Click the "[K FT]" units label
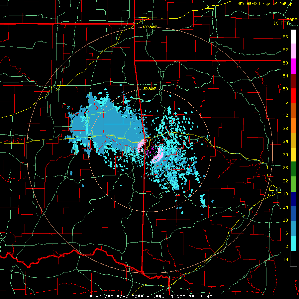The width and height of the screenshot is (299, 299). click(x=281, y=23)
